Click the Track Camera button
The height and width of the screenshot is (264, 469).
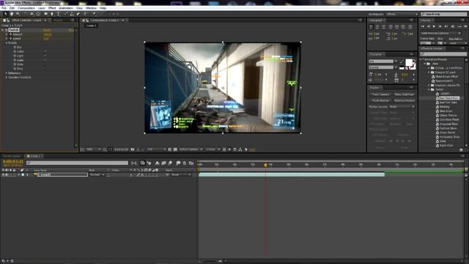tap(380, 95)
